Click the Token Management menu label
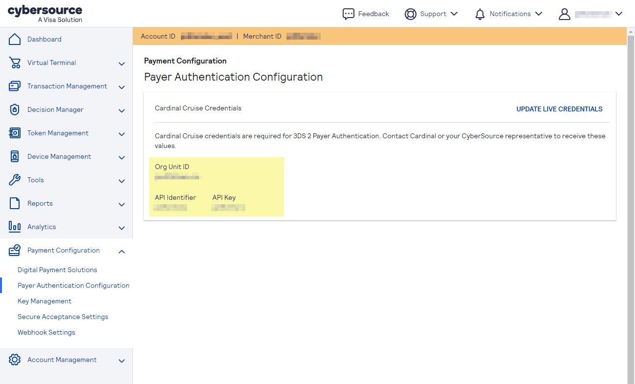 click(58, 133)
